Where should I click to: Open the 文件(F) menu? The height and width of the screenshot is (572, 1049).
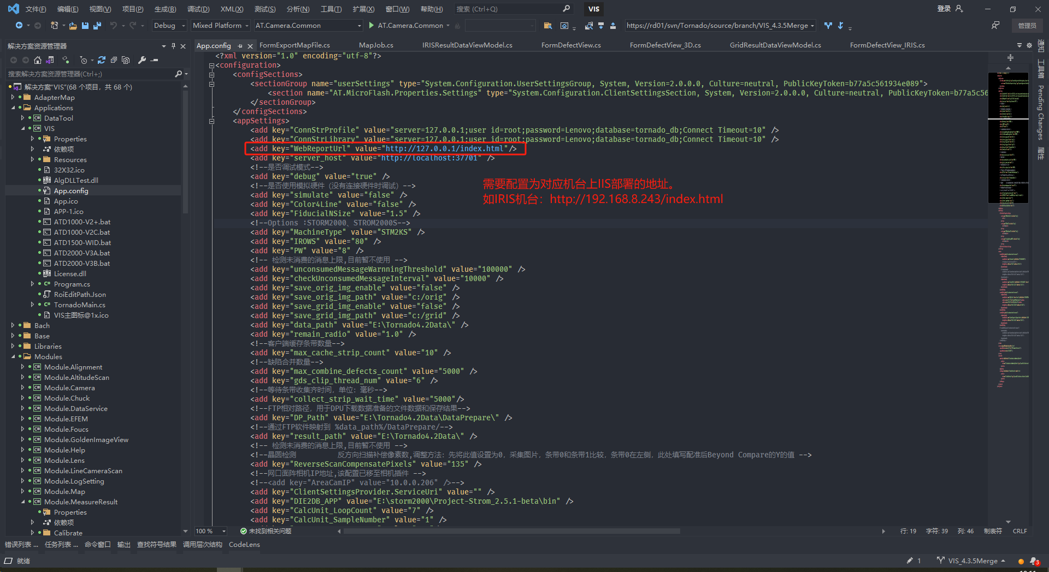pos(36,9)
